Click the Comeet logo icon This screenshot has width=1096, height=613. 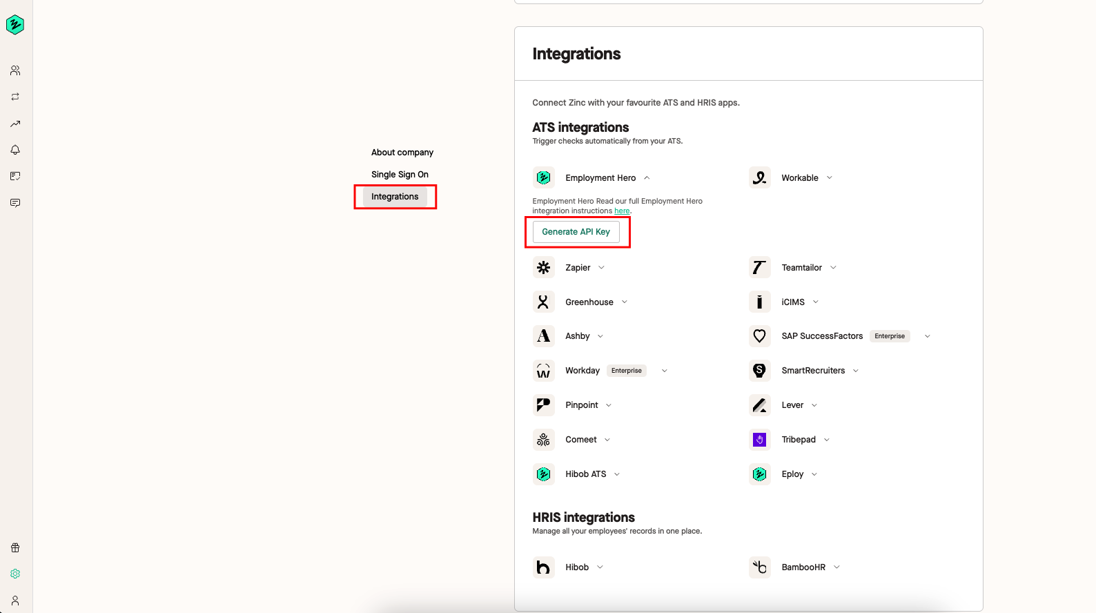544,440
